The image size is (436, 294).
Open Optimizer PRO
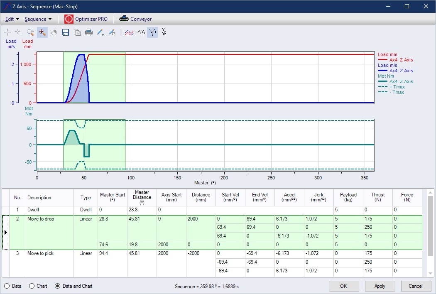86,19
